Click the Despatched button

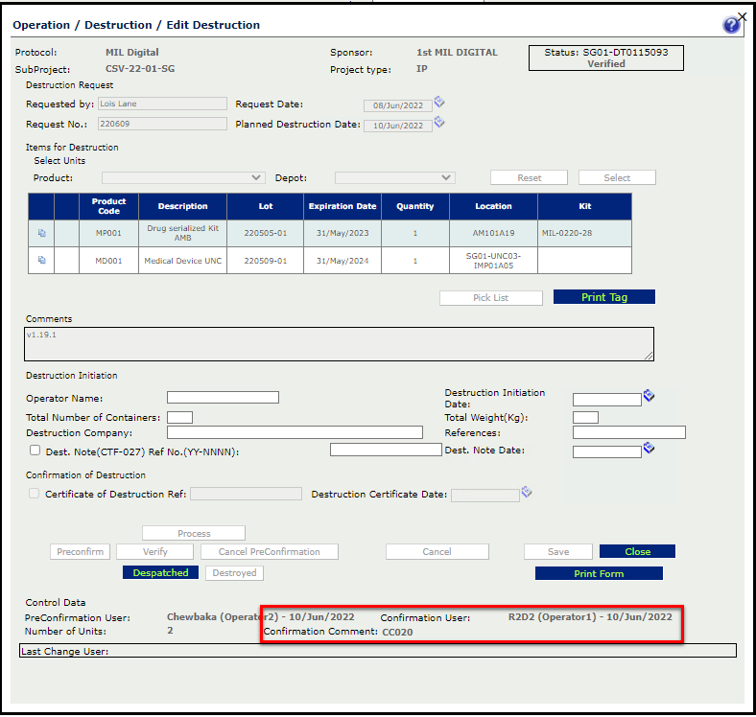click(x=160, y=572)
